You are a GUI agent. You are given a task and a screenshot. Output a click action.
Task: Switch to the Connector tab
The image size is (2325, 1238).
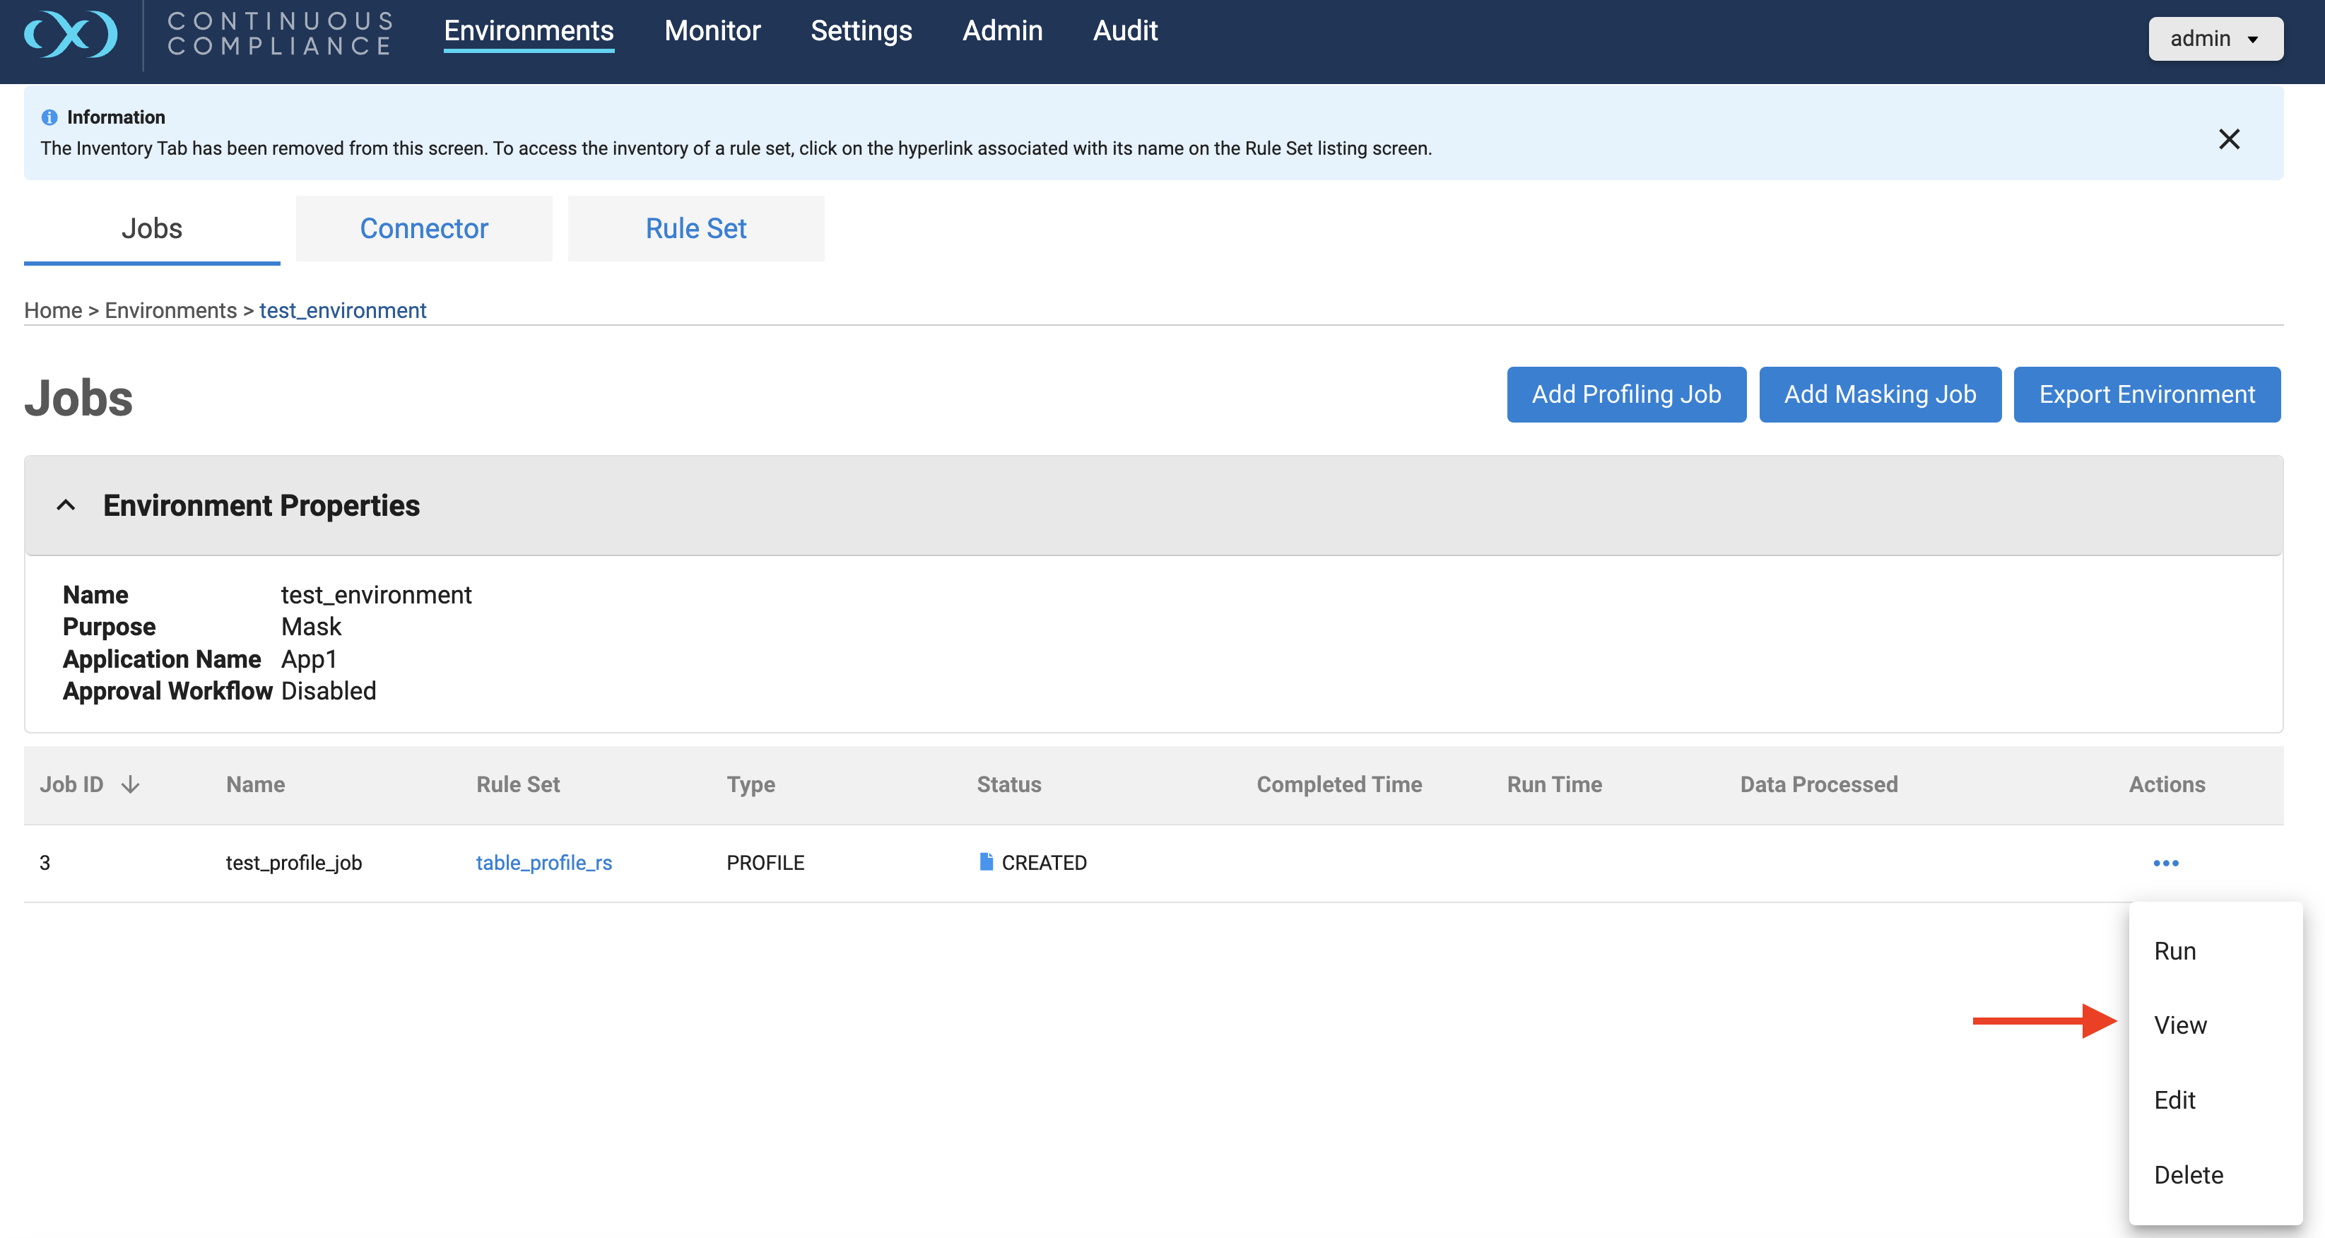click(x=423, y=228)
